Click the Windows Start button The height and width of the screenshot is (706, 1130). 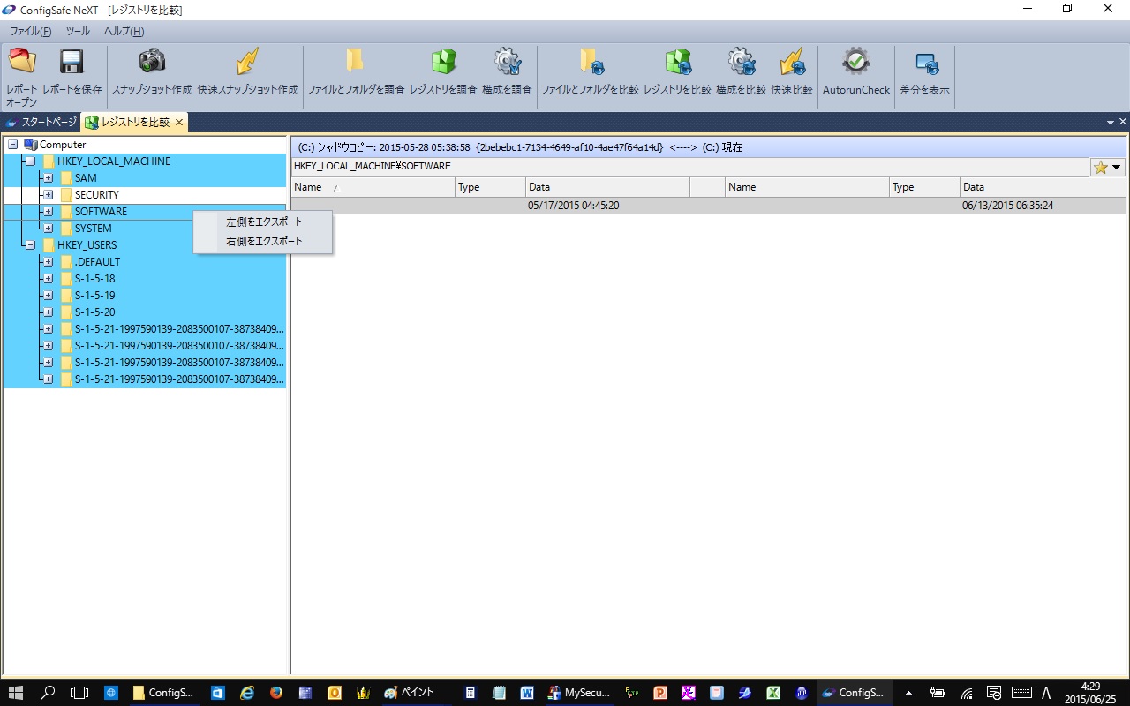click(15, 693)
